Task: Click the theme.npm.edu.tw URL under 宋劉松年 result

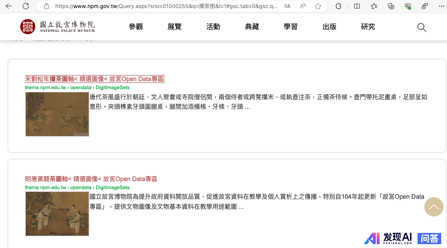Action: click(x=77, y=88)
